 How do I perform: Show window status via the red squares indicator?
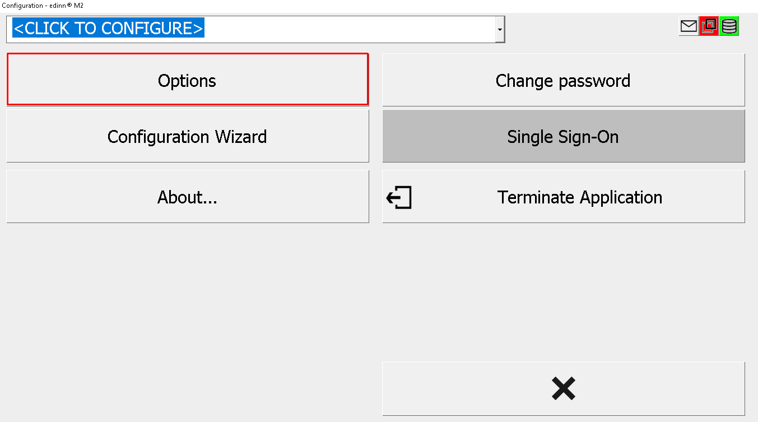[x=709, y=26]
